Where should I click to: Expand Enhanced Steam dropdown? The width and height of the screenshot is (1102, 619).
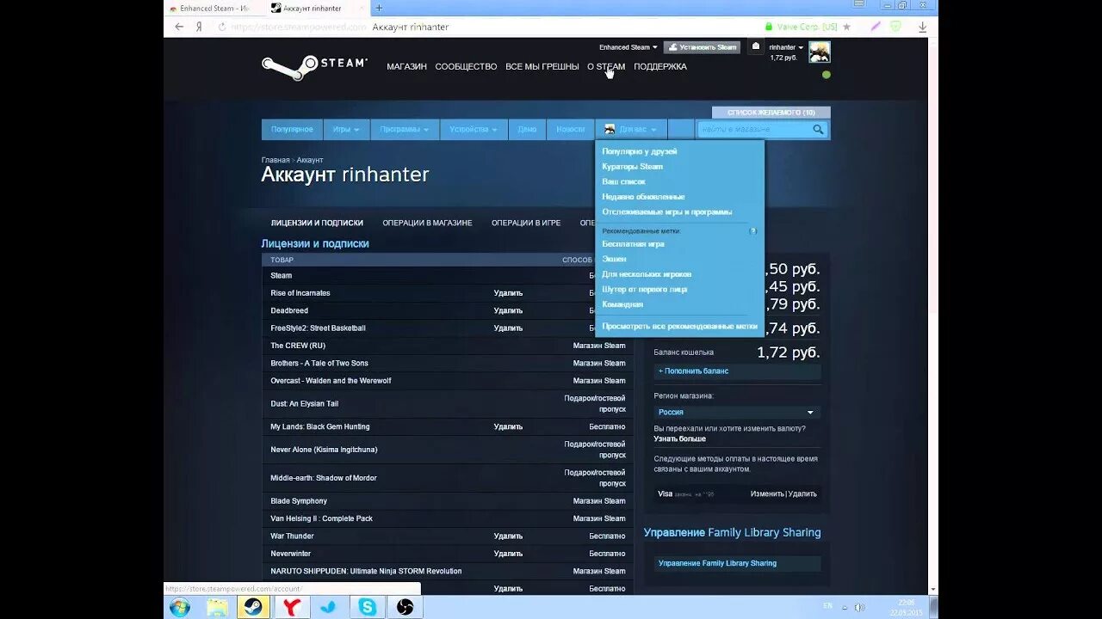(628, 47)
